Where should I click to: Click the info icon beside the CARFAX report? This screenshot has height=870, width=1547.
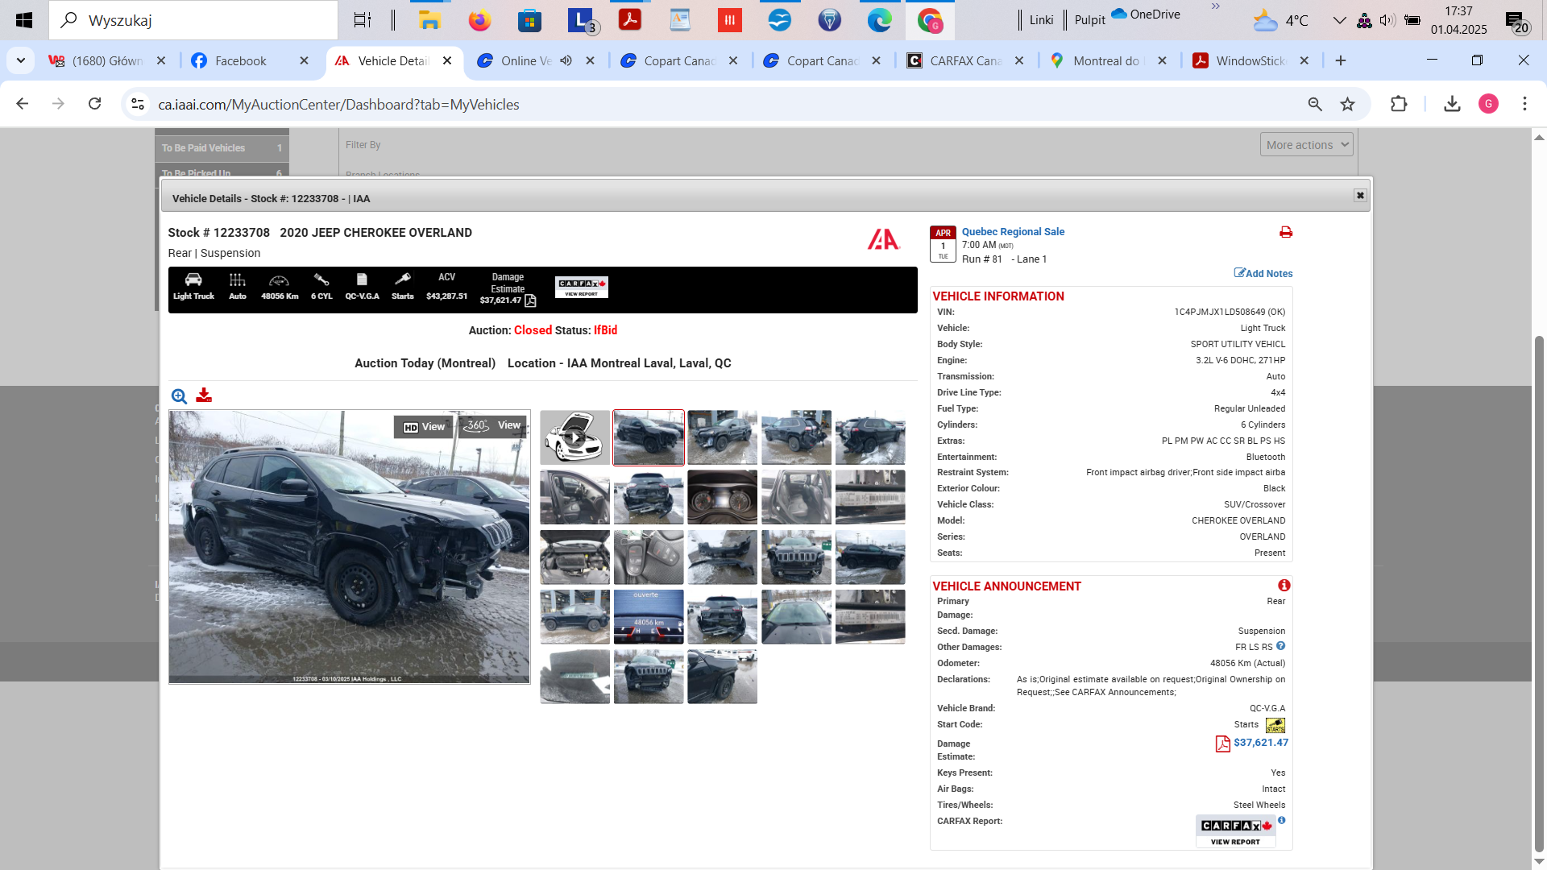[1281, 820]
